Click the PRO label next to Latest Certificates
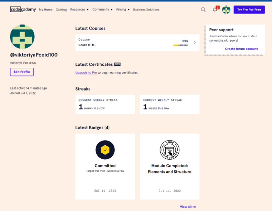Viewport: 272px width, 211px height. (117, 64)
